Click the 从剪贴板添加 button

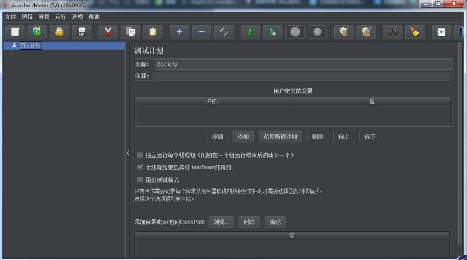pyautogui.click(x=280, y=136)
